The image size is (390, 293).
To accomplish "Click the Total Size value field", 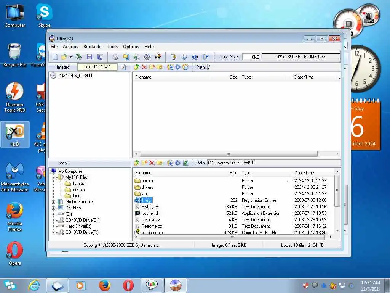I will [251, 57].
